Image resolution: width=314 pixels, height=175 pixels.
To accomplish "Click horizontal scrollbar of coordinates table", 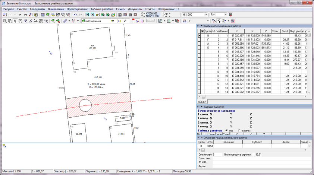I will point(252,96).
